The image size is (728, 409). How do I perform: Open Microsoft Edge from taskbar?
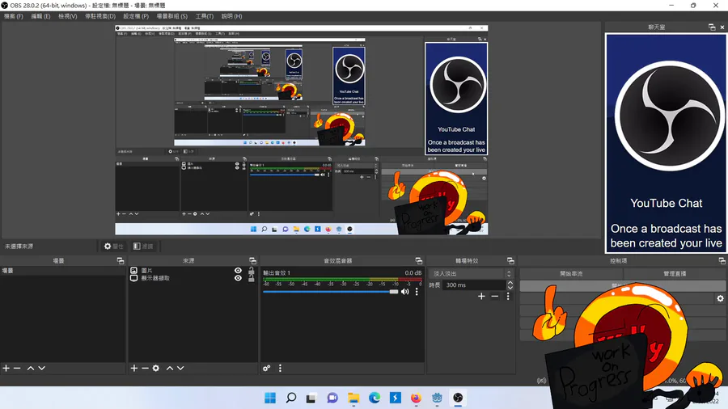(x=375, y=398)
